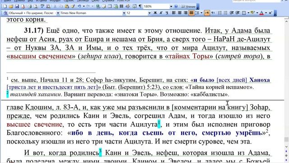Viewport: 289px width, 163px height.
Task: Insert a Microsoft Excel worksheet
Action: click(116, 6)
